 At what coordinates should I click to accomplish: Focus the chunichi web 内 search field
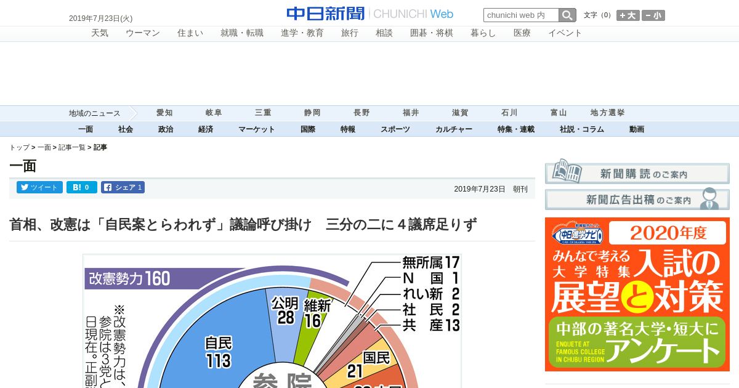click(521, 15)
